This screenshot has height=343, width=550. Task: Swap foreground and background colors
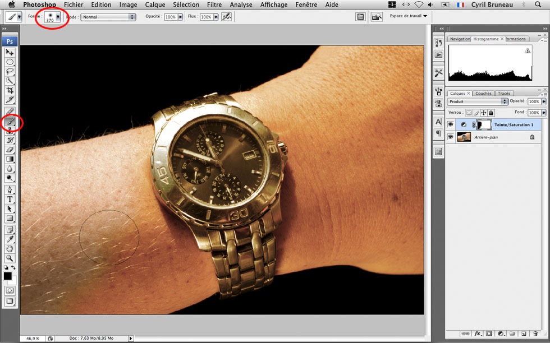(x=13, y=268)
